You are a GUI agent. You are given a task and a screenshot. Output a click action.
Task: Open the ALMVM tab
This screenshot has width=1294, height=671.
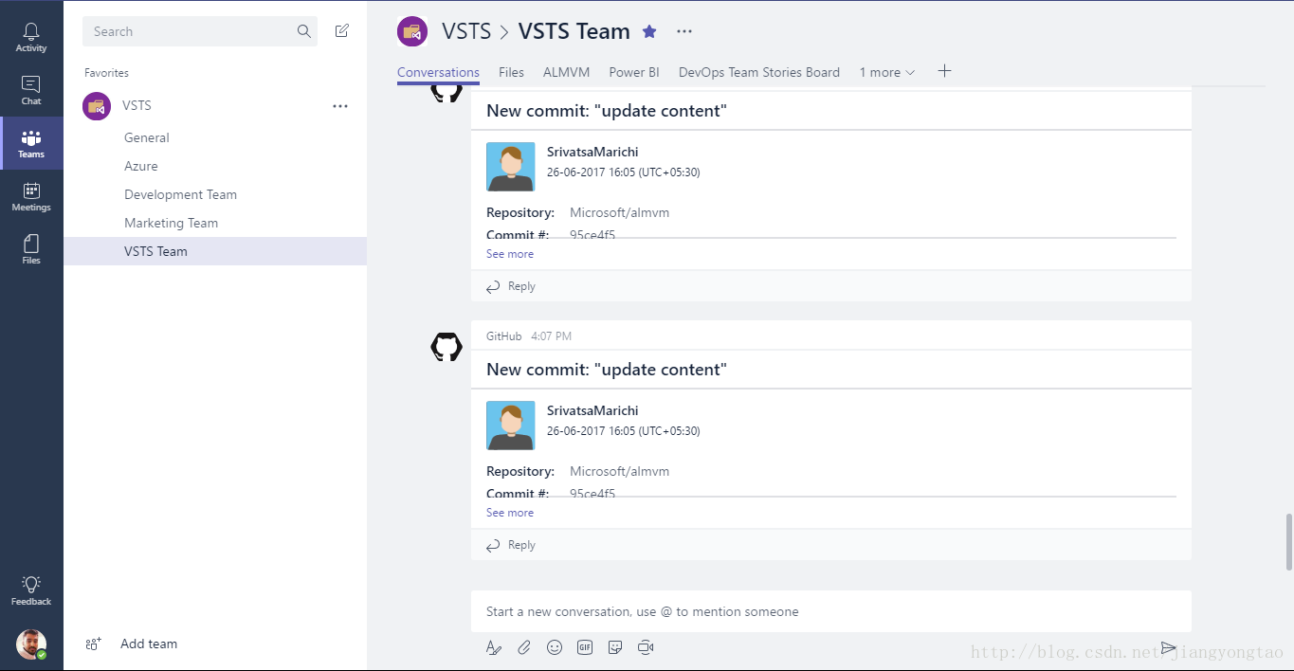coord(567,72)
